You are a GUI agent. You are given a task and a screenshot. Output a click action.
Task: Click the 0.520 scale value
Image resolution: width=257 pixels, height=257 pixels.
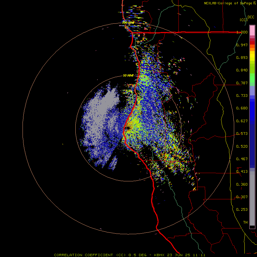pyautogui.click(x=242, y=146)
